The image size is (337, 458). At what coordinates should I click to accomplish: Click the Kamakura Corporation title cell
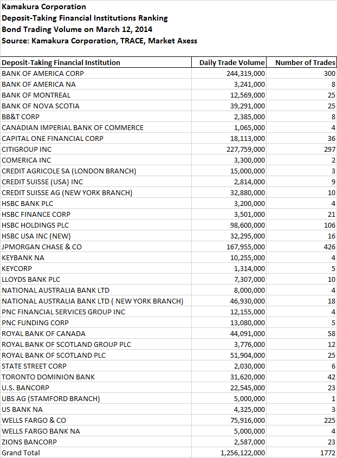pyautogui.click(x=44, y=7)
